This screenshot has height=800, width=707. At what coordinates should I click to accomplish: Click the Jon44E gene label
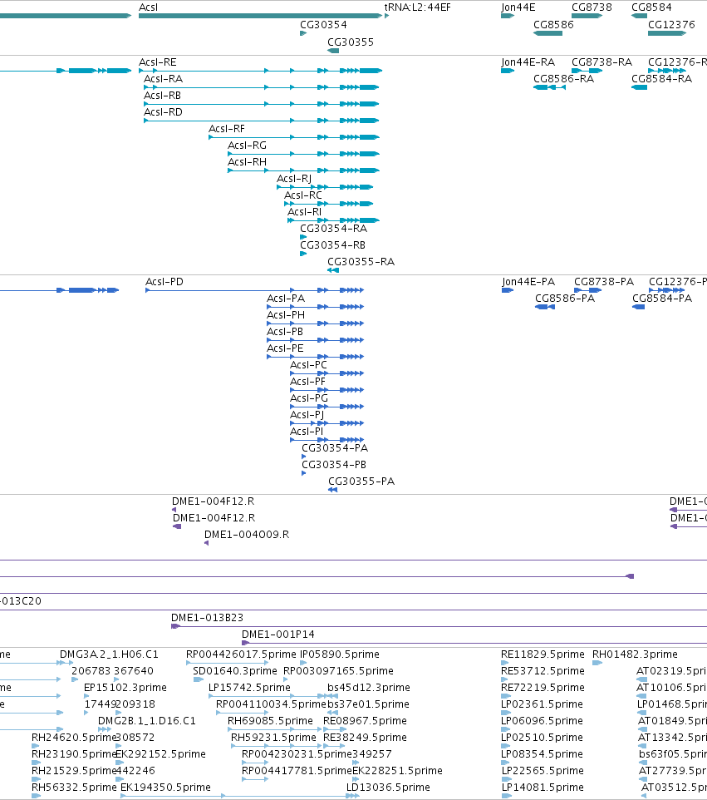click(x=518, y=7)
